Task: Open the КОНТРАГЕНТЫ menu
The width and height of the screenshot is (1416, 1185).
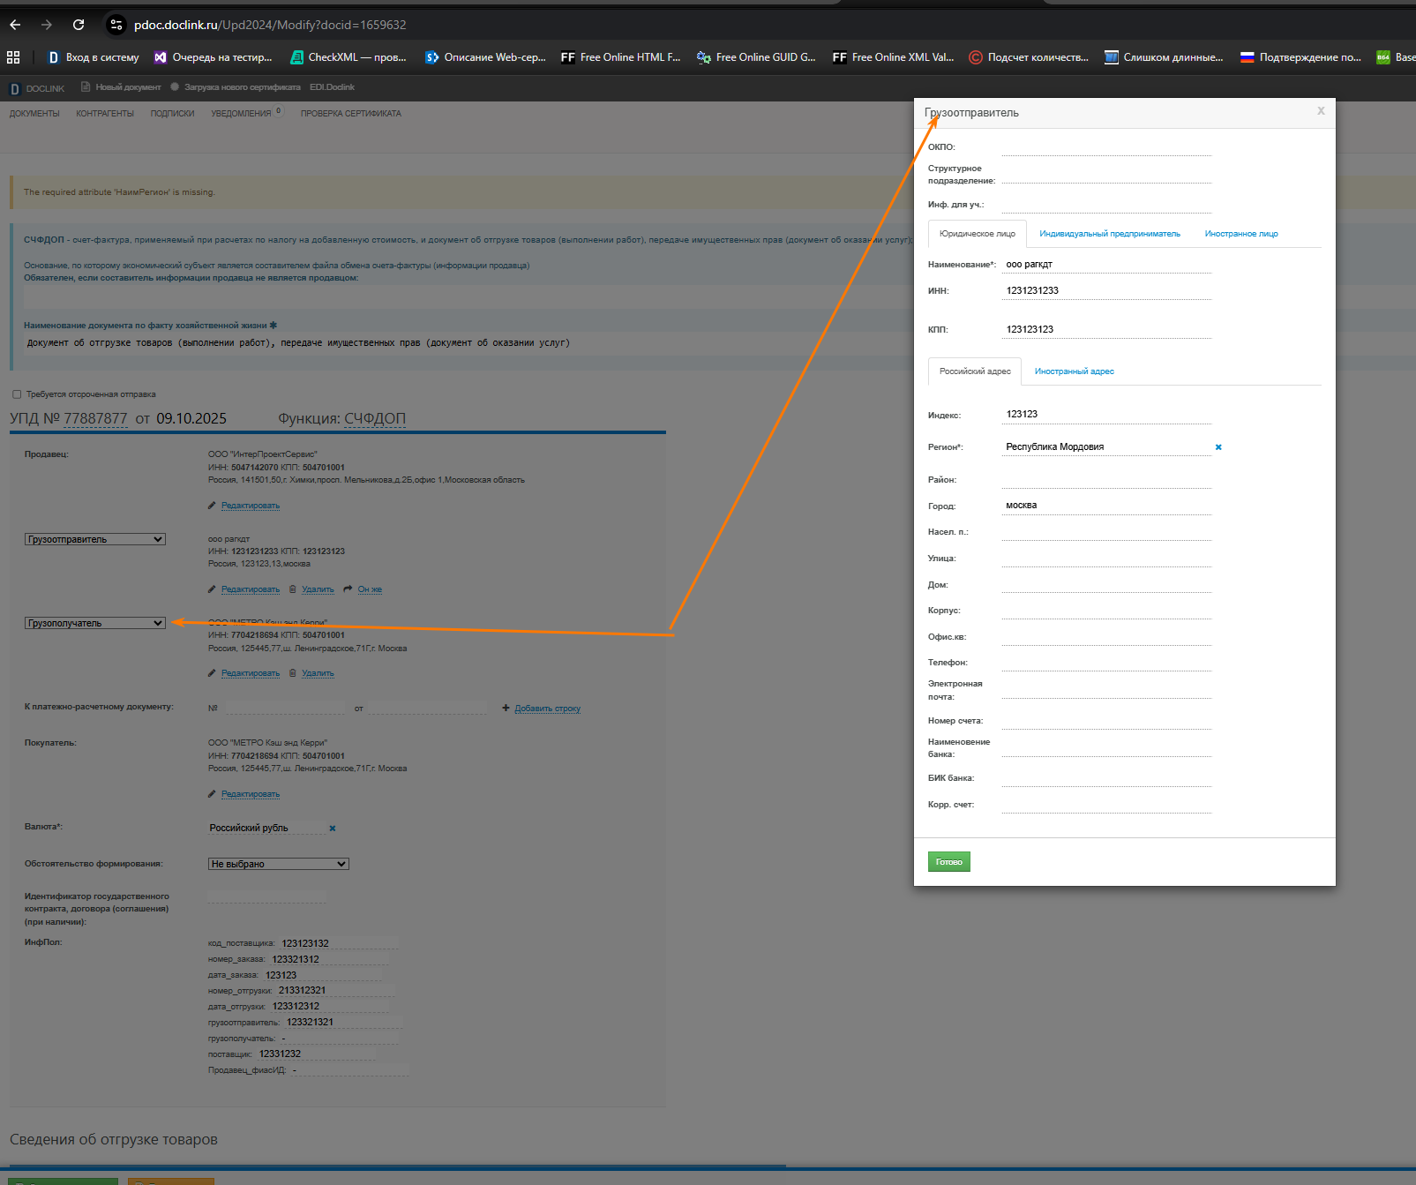Action: pos(105,114)
